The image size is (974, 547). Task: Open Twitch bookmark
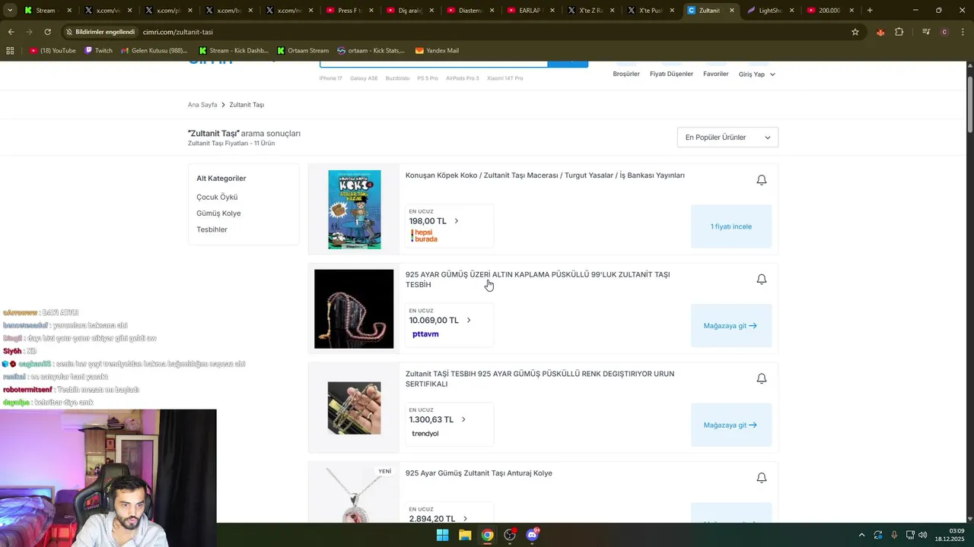point(98,51)
